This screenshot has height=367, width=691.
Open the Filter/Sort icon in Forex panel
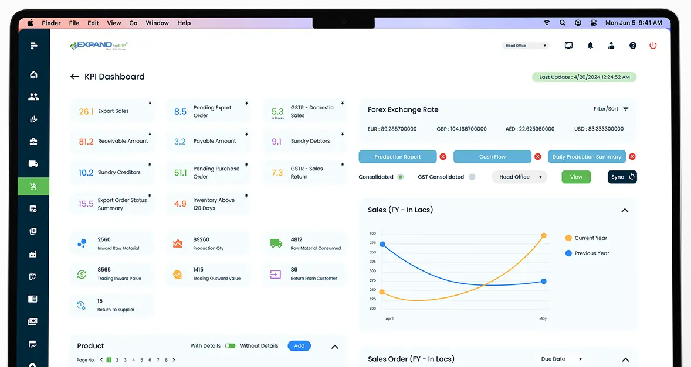click(626, 109)
